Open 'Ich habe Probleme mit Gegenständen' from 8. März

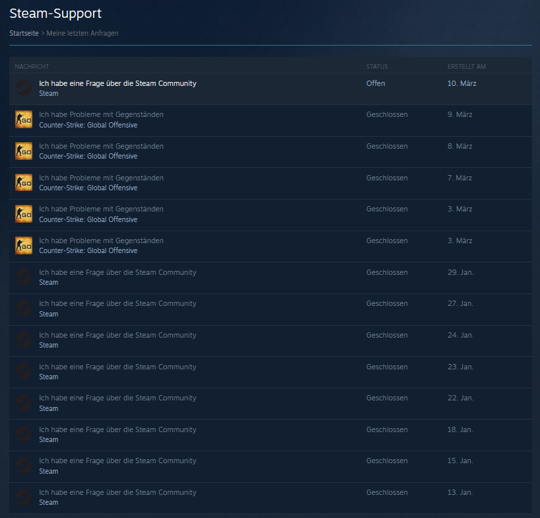[x=101, y=146]
